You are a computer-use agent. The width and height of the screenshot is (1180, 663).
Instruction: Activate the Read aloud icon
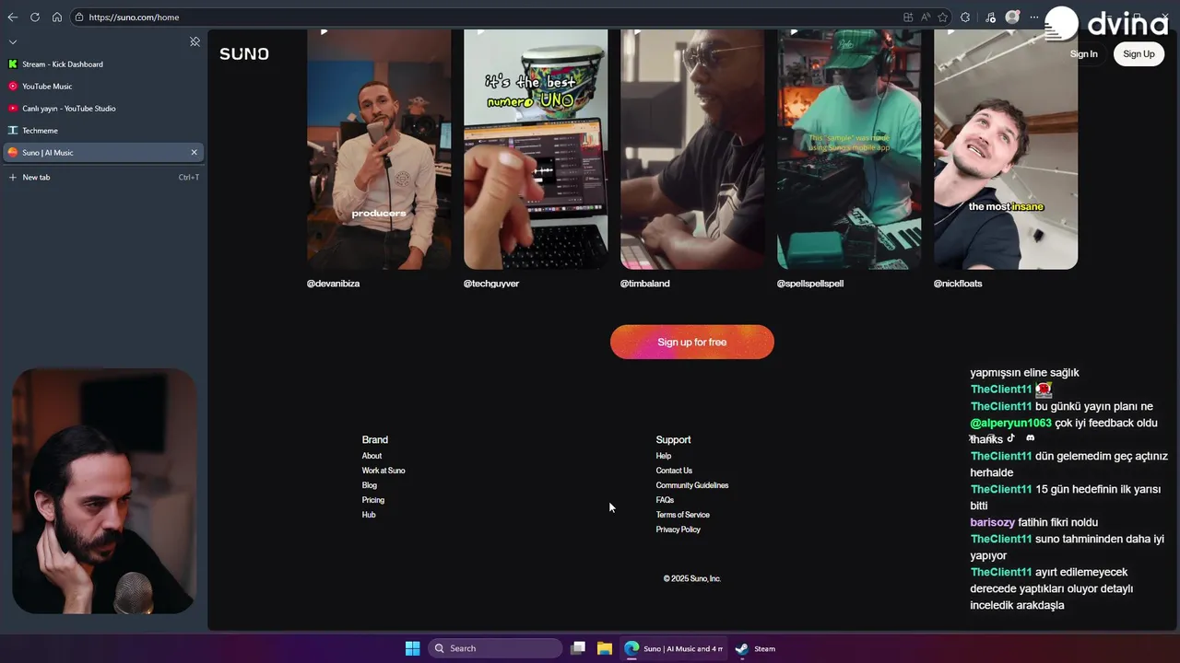[926, 17]
